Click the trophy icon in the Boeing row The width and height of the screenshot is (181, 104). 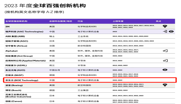point(165,85)
